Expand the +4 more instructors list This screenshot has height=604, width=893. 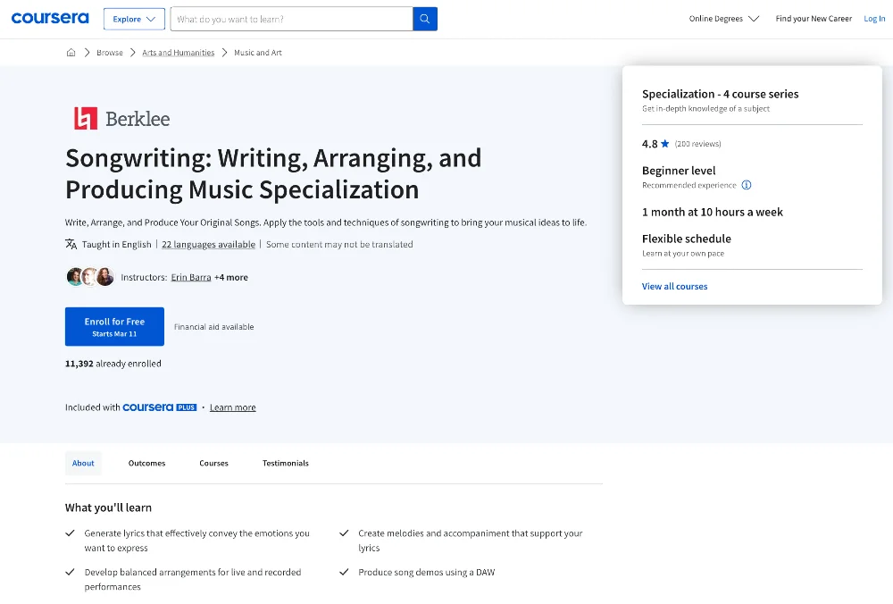[x=230, y=277]
